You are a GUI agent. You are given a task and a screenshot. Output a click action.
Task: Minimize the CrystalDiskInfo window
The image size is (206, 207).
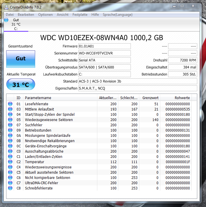pyautogui.click(x=174, y=6)
